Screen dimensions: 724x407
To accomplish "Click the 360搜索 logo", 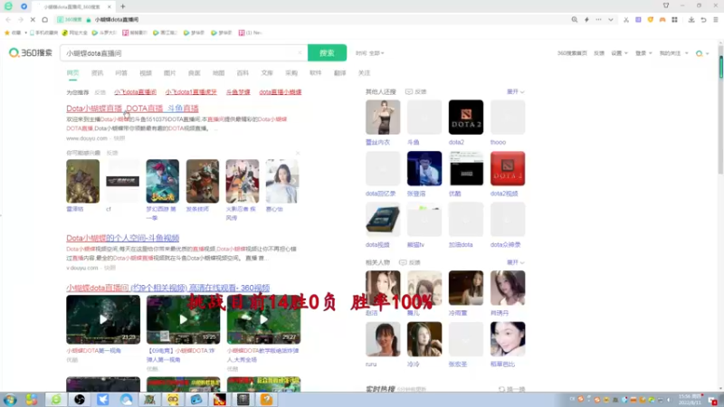I will pyautogui.click(x=31, y=52).
